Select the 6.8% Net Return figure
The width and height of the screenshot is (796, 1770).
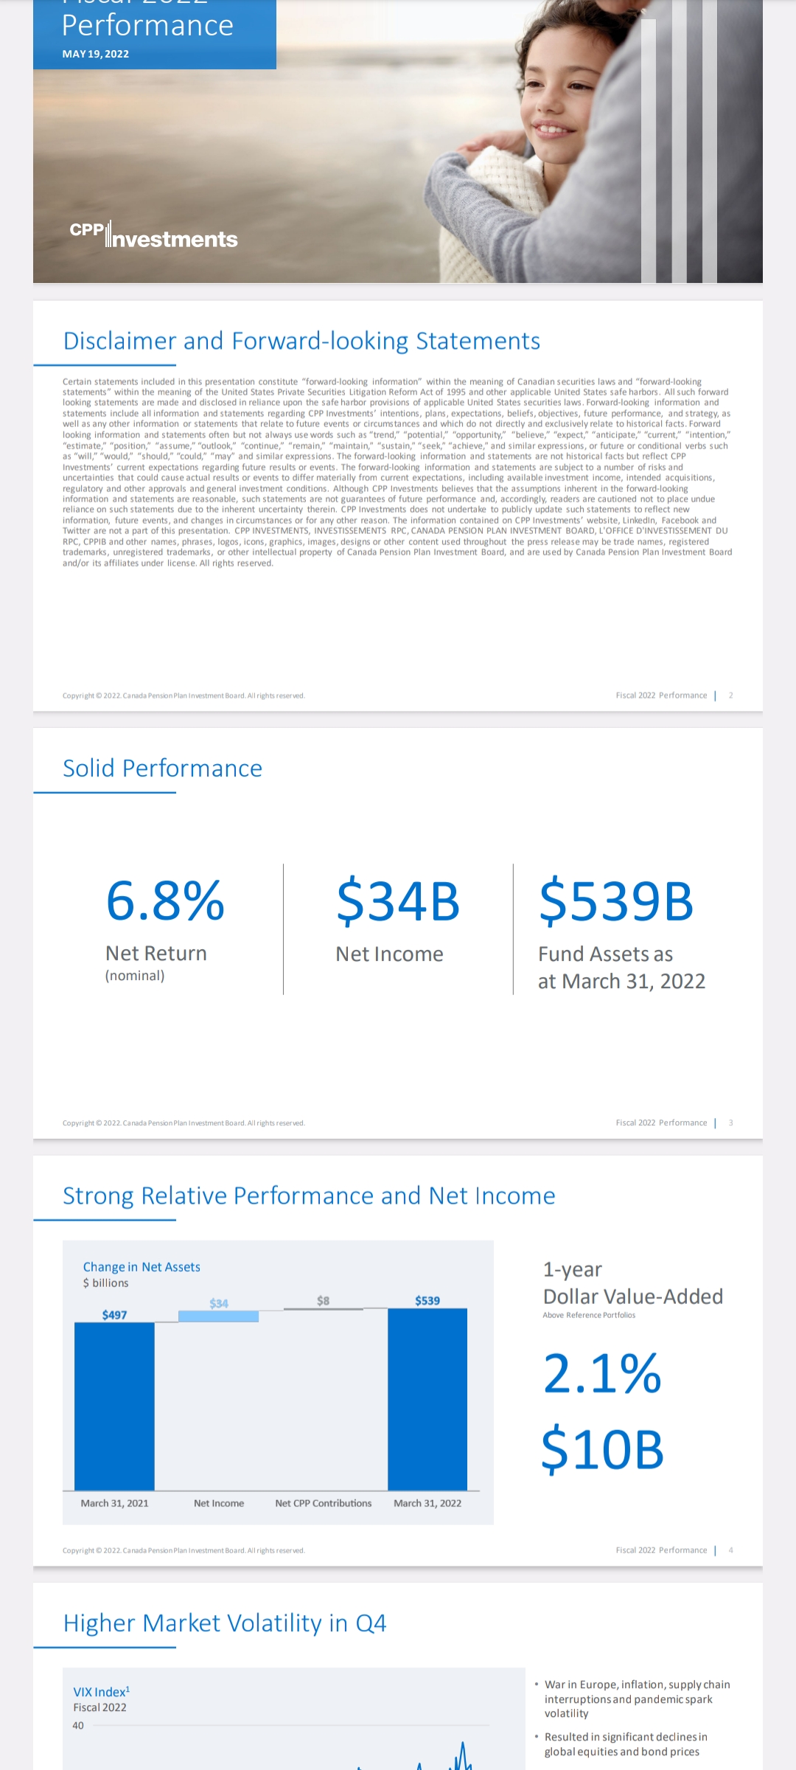[165, 901]
